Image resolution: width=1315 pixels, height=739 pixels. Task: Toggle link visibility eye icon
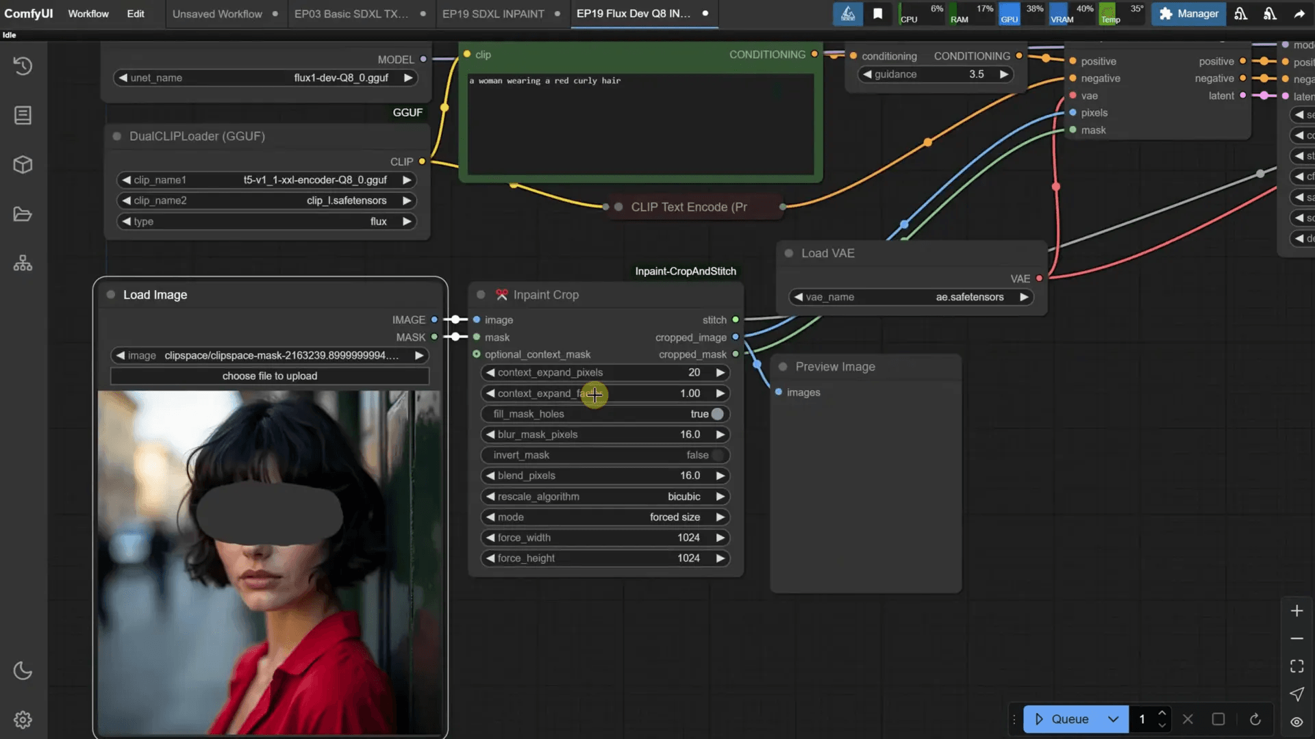(x=1297, y=722)
